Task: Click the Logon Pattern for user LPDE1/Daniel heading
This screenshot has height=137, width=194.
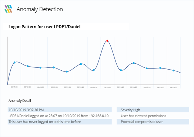Action: 44,27
